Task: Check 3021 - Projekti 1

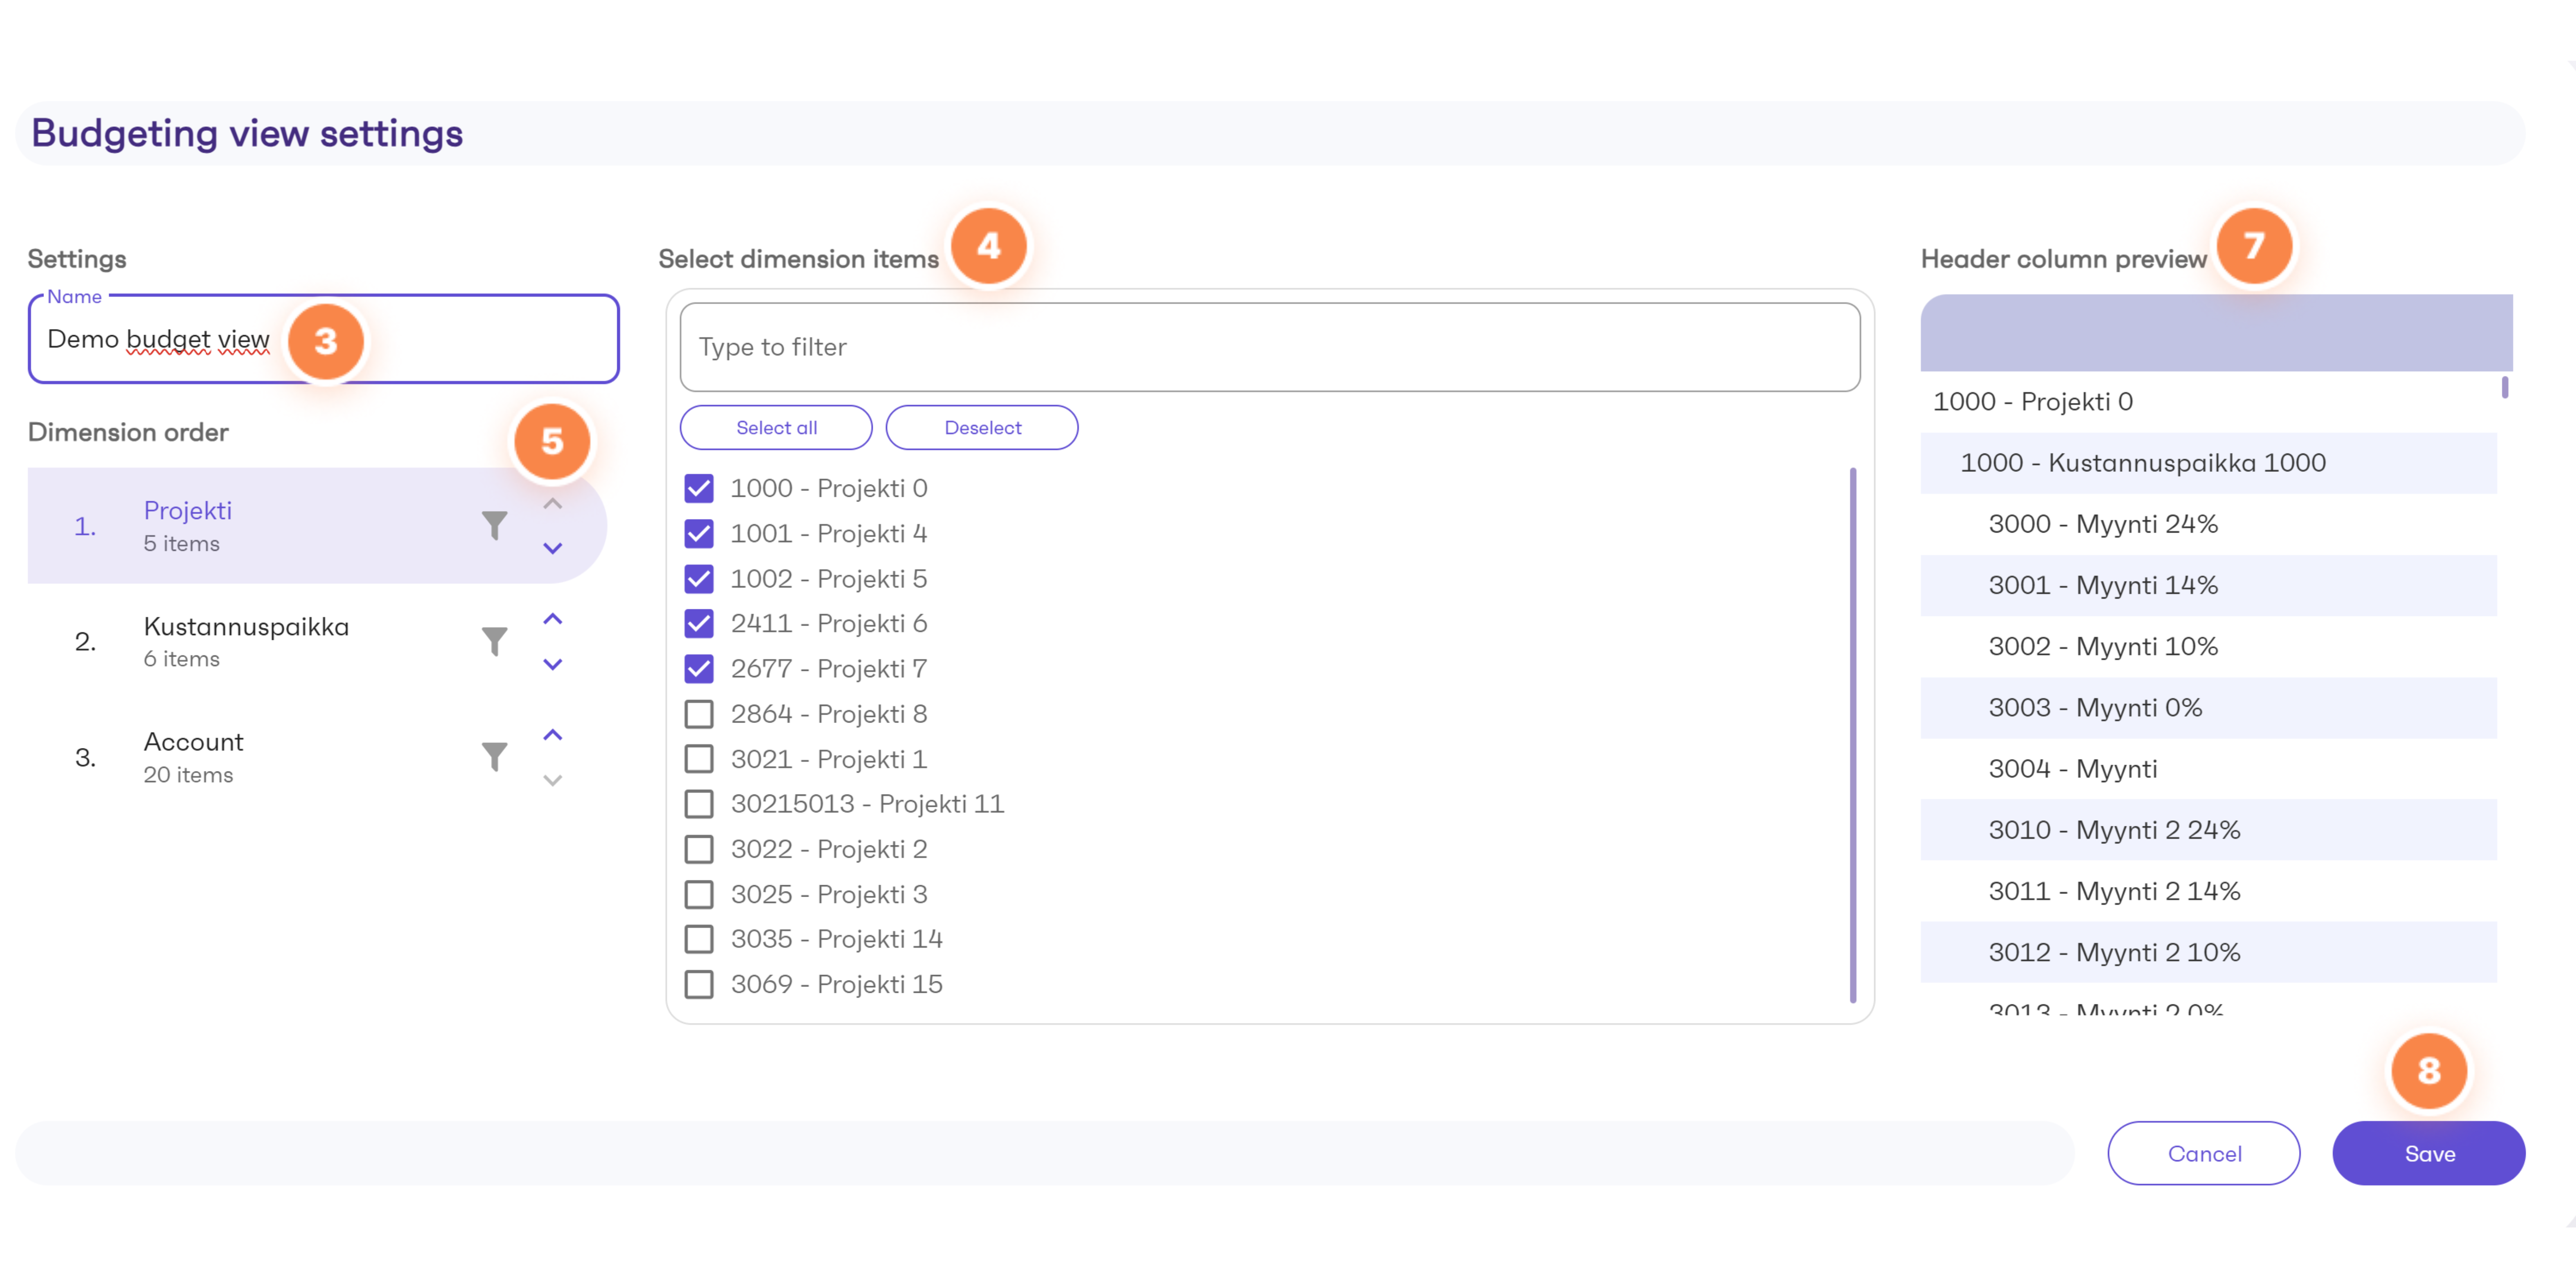Action: point(699,759)
